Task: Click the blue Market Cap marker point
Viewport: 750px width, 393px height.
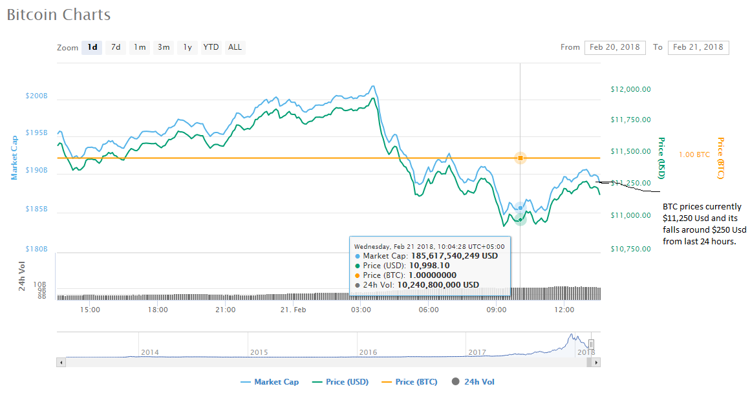Action: [520, 208]
